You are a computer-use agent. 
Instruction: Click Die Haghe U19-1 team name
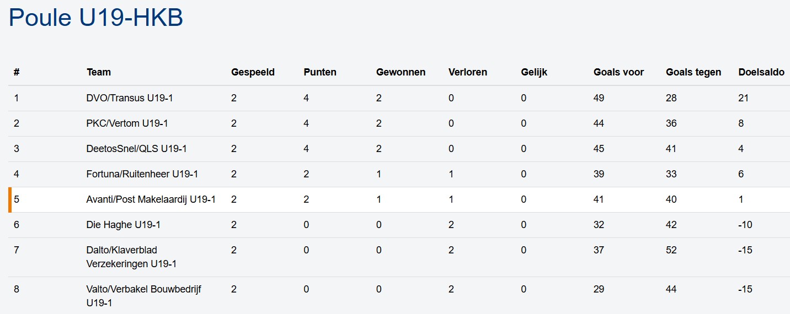[123, 225]
